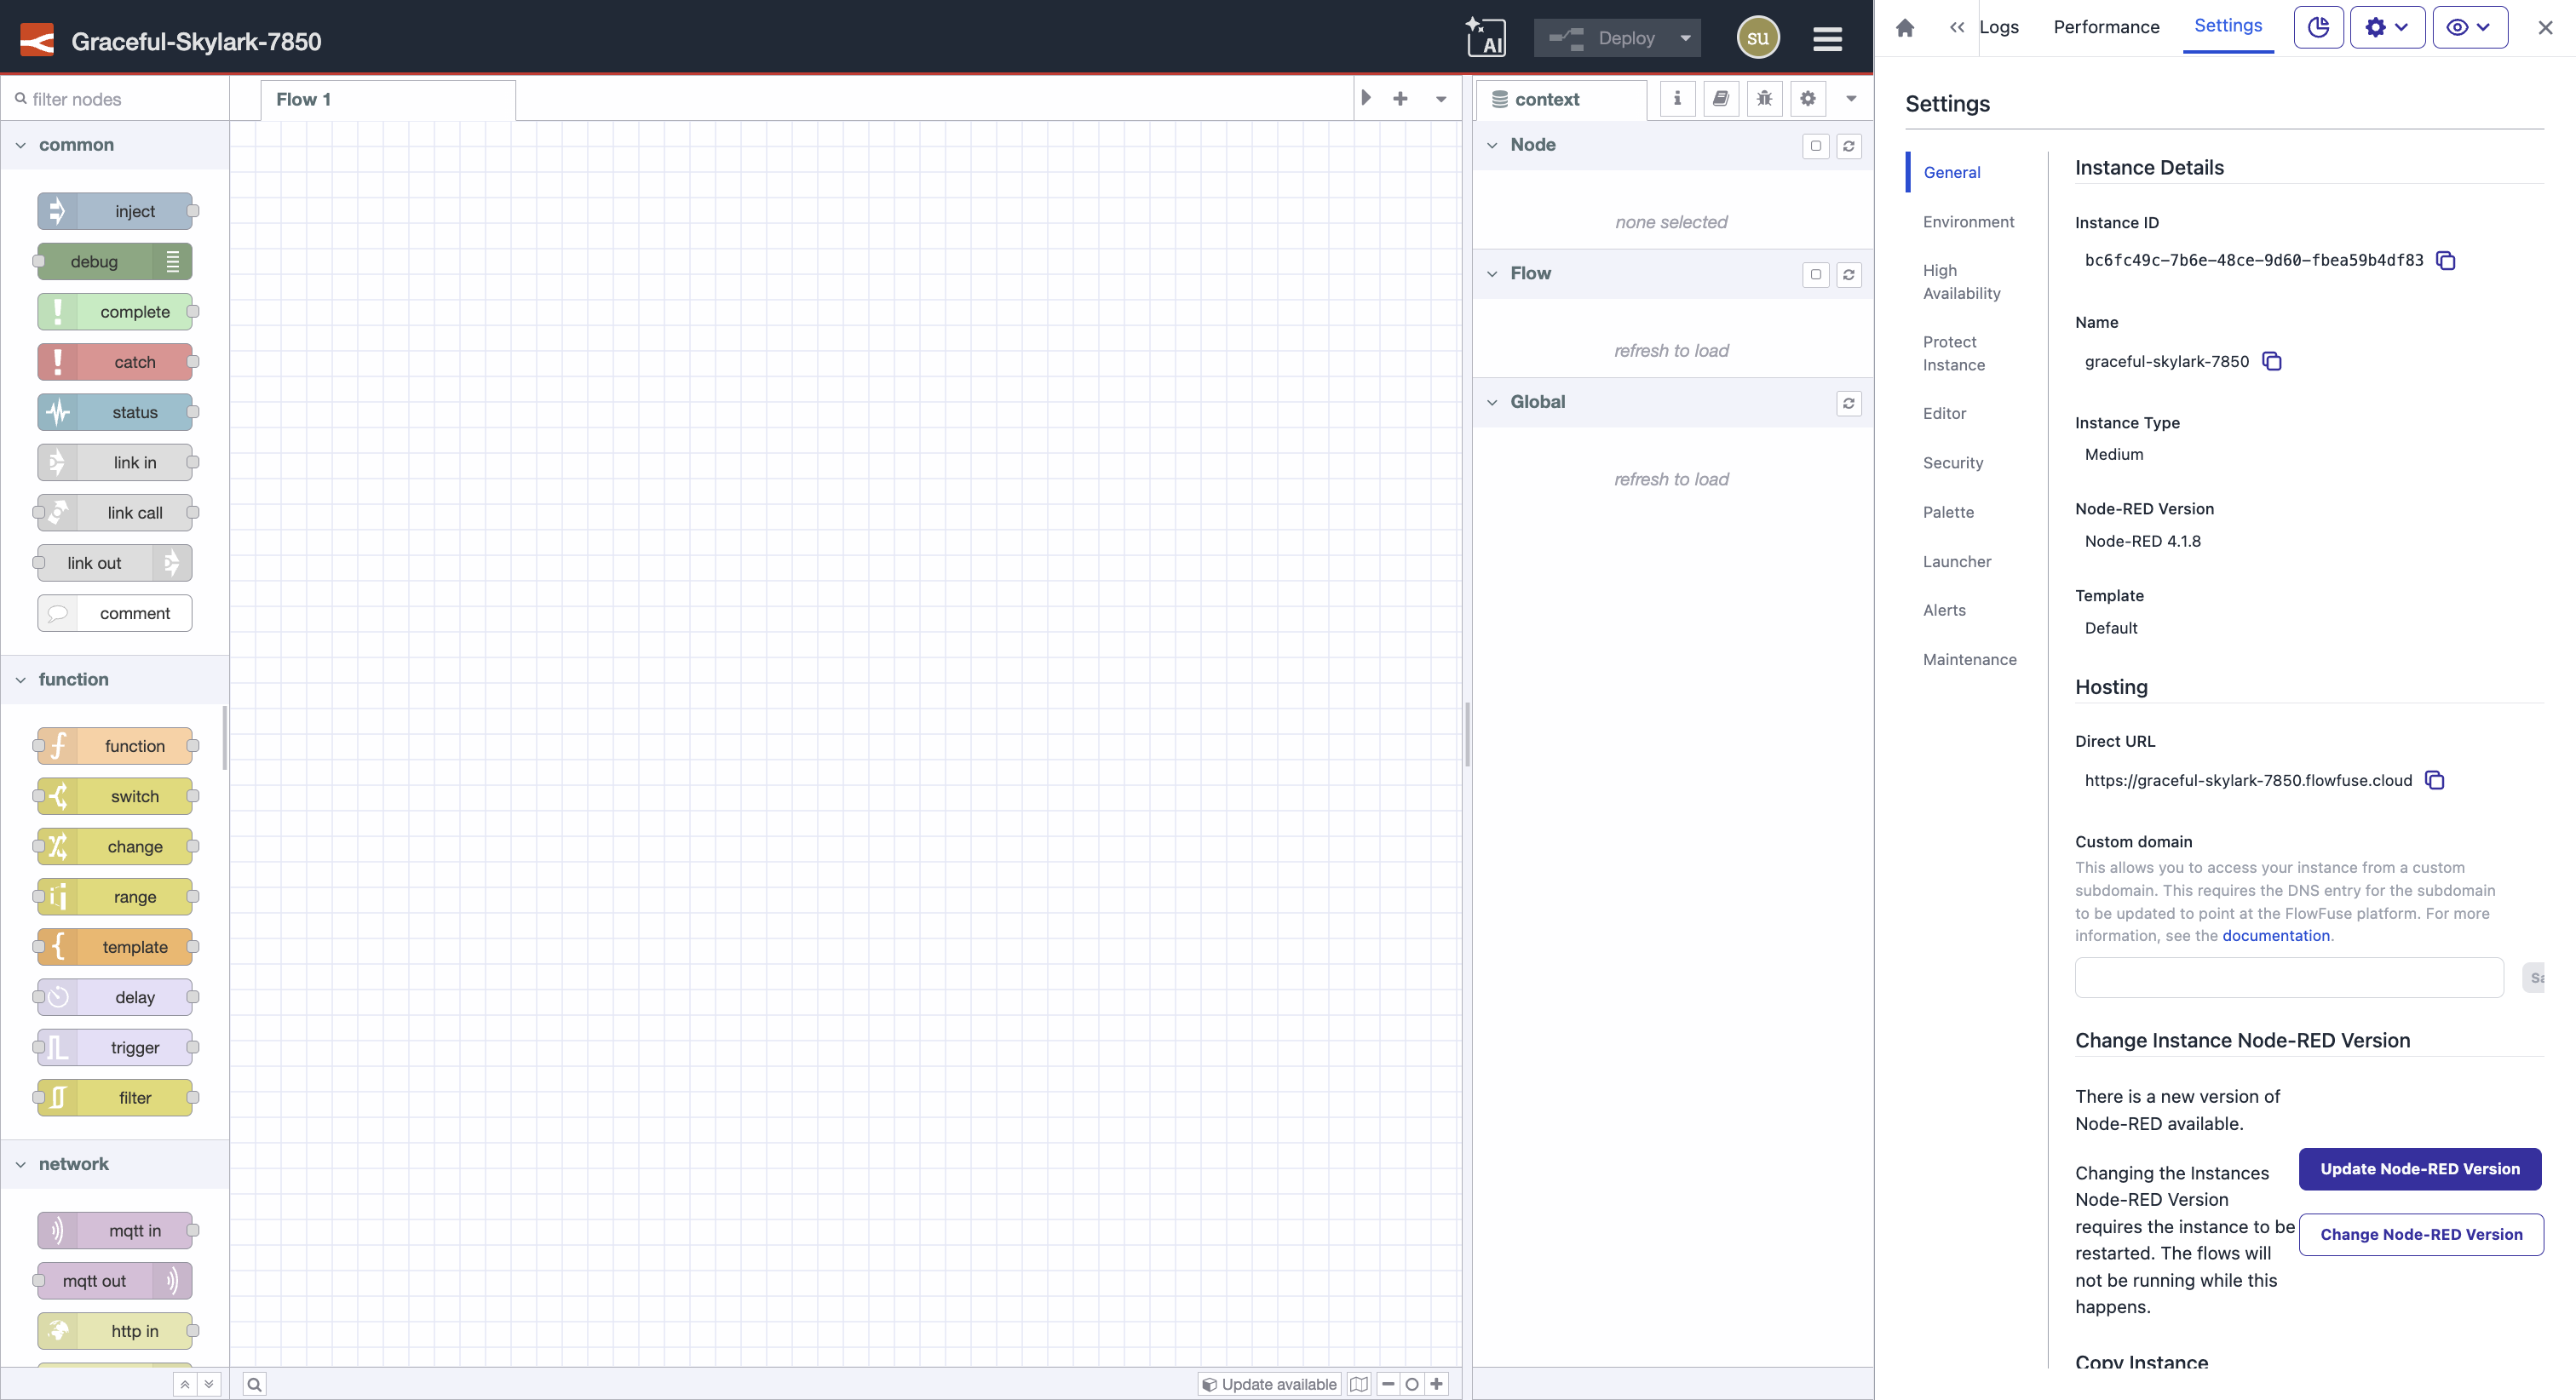This screenshot has width=2576, height=1400.
Task: Open the Environment settings section
Action: tap(1968, 222)
